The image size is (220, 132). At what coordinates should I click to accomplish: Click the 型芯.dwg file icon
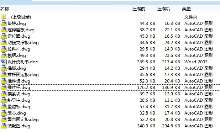pyautogui.click(x=4, y=113)
